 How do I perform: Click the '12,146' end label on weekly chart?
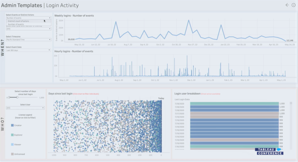pyautogui.click(x=290, y=40)
